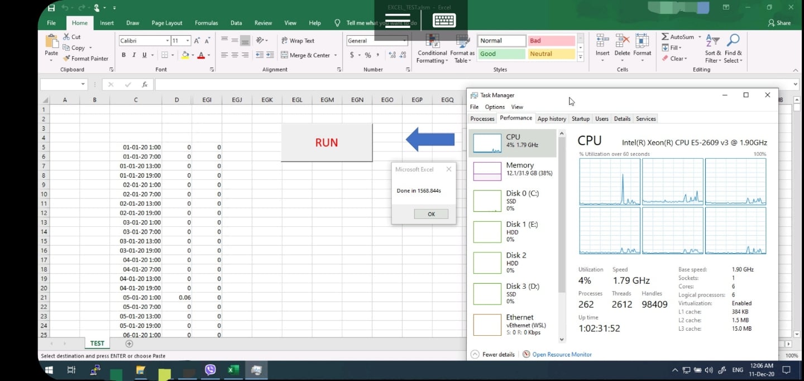Toggle Underline formatting
The height and width of the screenshot is (381, 804).
click(144, 55)
